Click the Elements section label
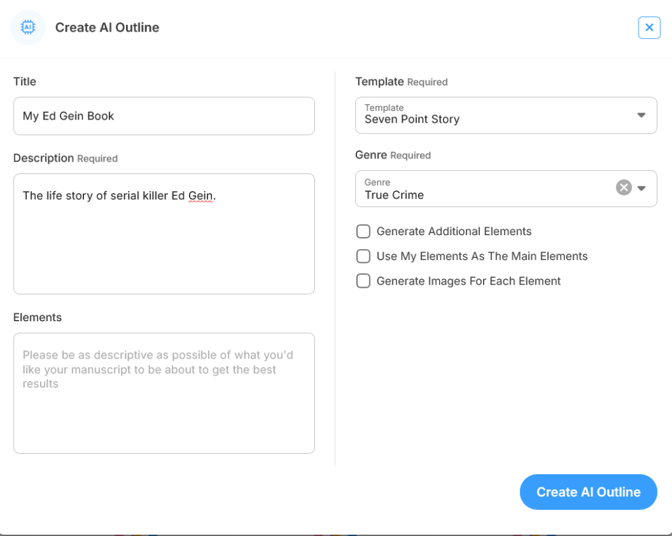672x536 pixels. 37,317
